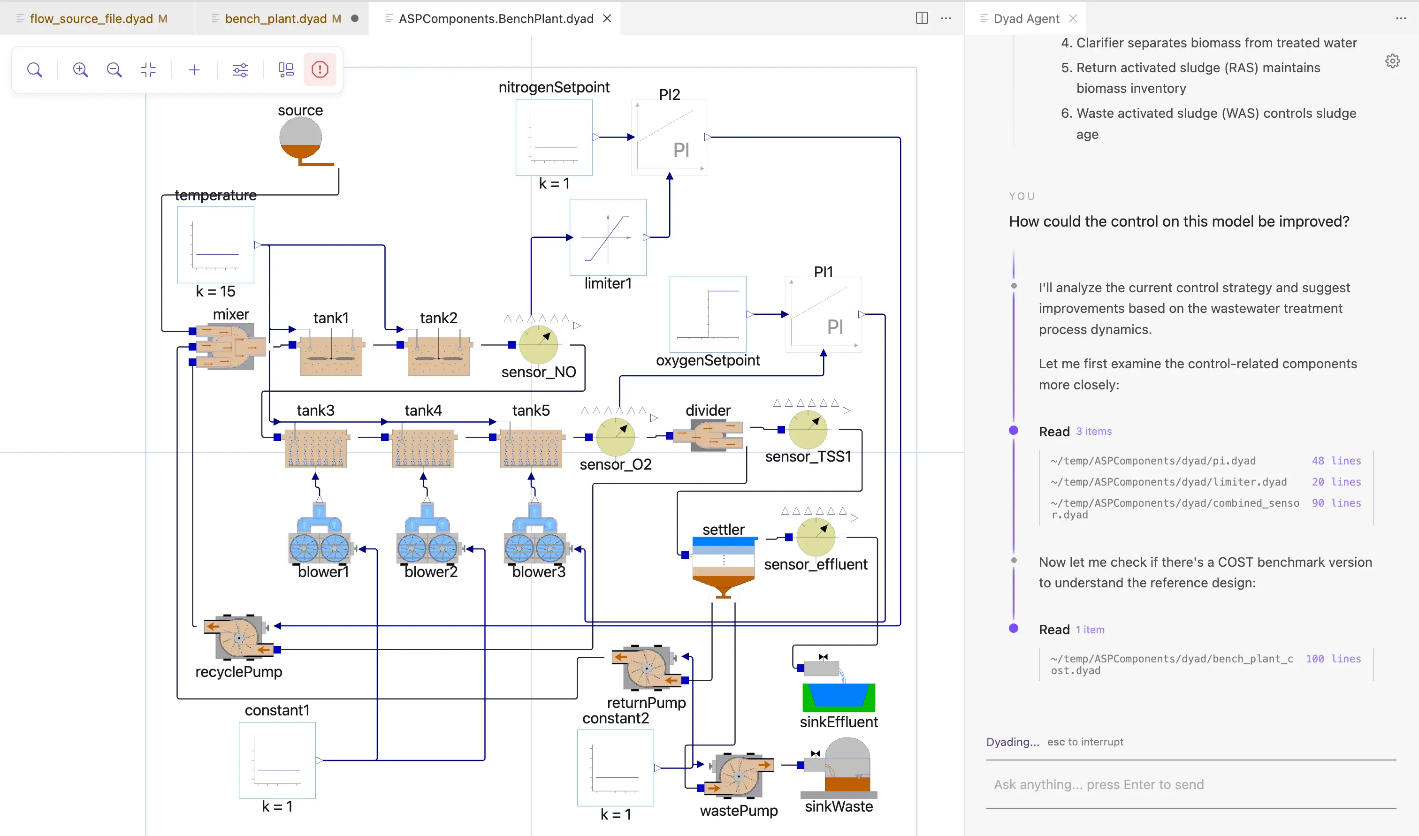Click the fit-to-view collapse arrows icon
1419x836 pixels.
tap(148, 70)
